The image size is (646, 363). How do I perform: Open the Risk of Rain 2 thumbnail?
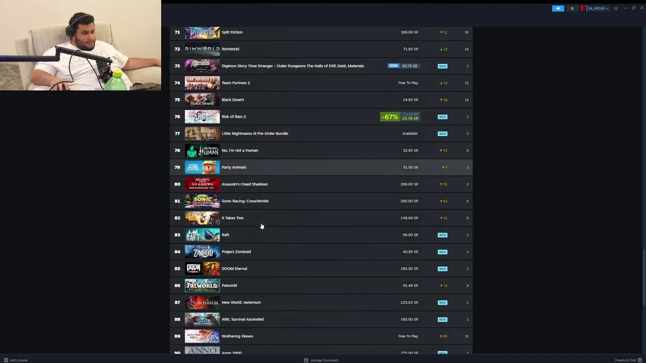[202, 116]
